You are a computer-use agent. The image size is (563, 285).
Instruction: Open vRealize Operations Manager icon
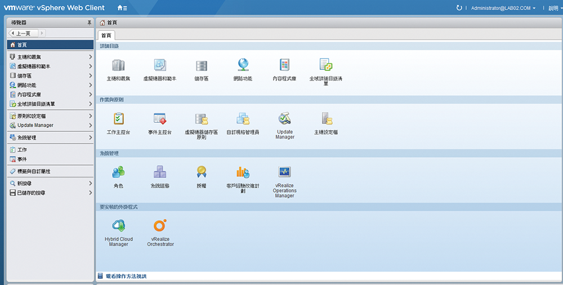284,172
